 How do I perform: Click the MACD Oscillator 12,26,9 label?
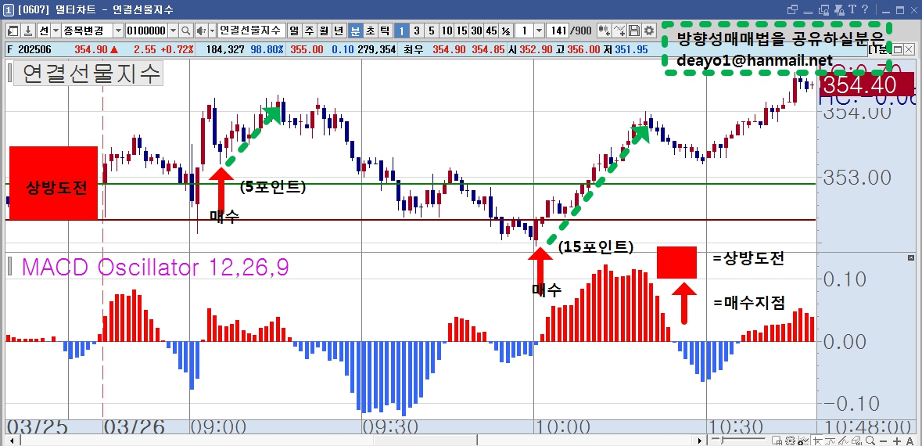[156, 267]
